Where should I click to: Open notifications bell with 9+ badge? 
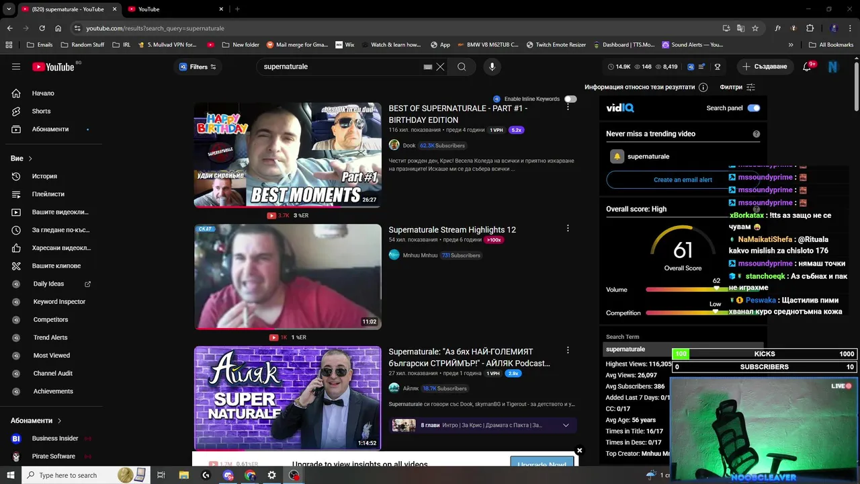tap(808, 67)
